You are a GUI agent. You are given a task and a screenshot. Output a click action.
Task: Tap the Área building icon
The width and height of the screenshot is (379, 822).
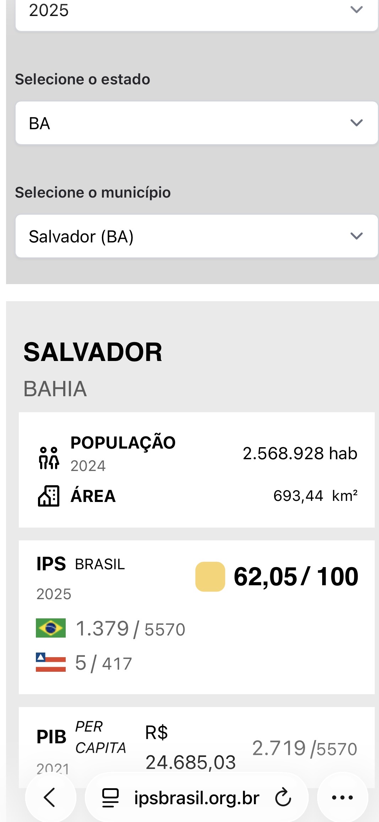(49, 496)
